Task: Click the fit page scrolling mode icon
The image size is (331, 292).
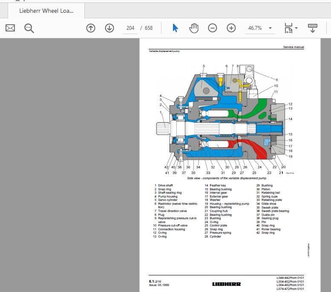Action: click(x=288, y=28)
